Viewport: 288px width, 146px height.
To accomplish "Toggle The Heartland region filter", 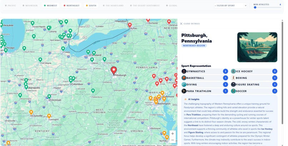I will tap(113, 5).
